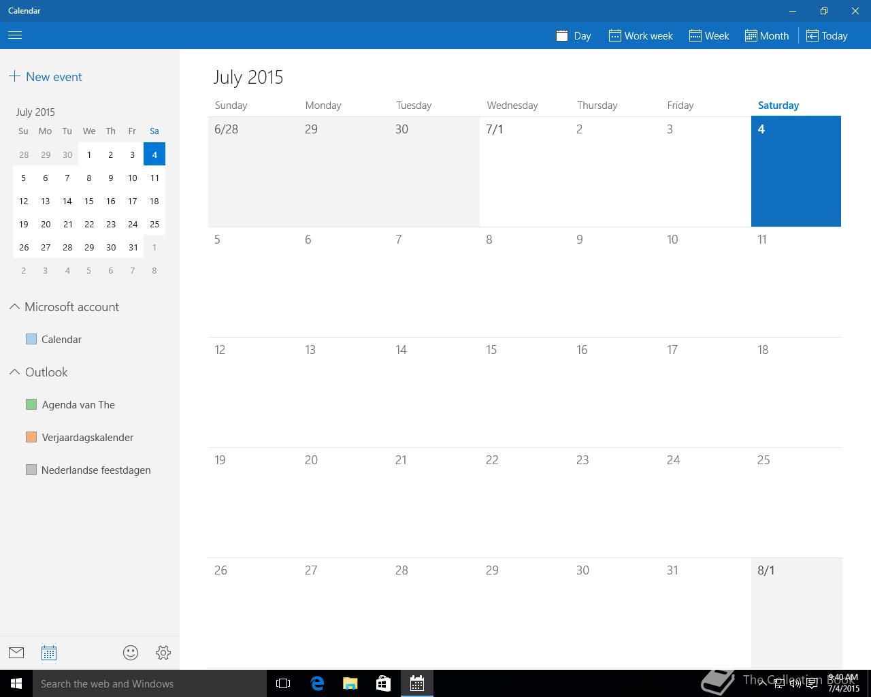Image resolution: width=871 pixels, height=697 pixels.
Task: Open Task View in taskbar
Action: coord(283,683)
